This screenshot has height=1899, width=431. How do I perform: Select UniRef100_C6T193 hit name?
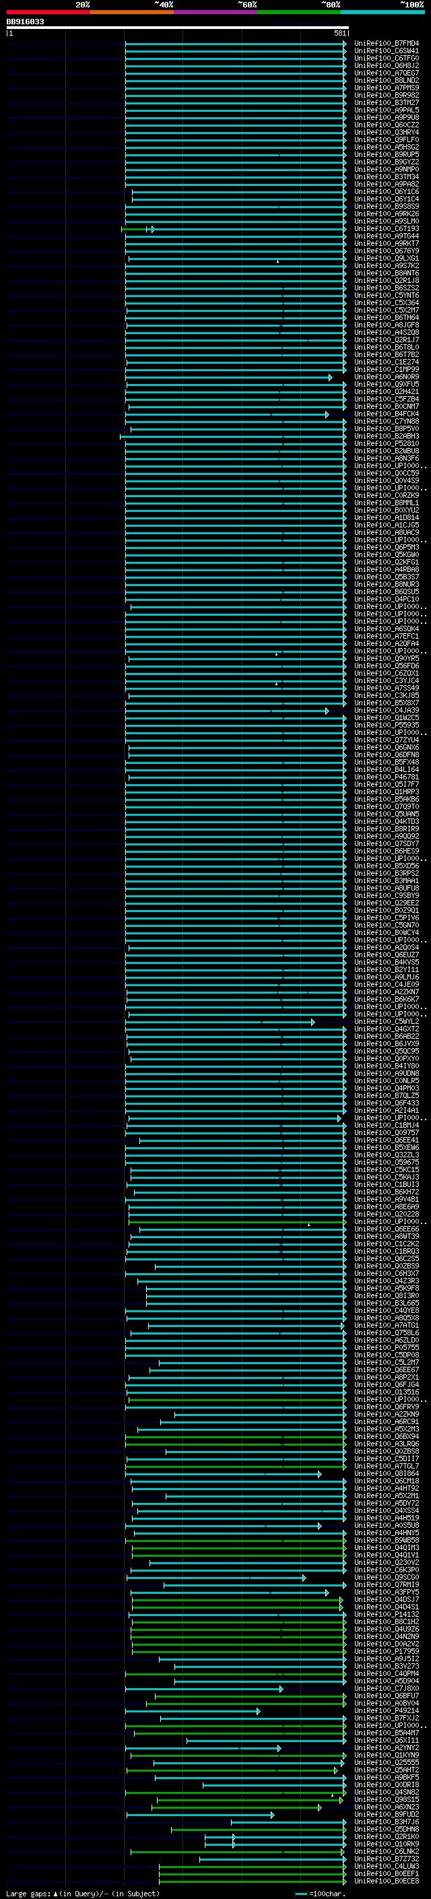[x=387, y=228]
